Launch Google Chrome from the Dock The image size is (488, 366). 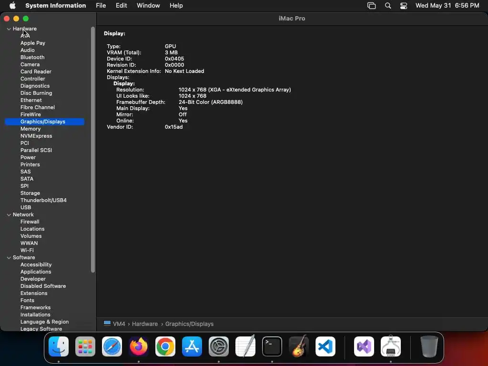click(165, 346)
